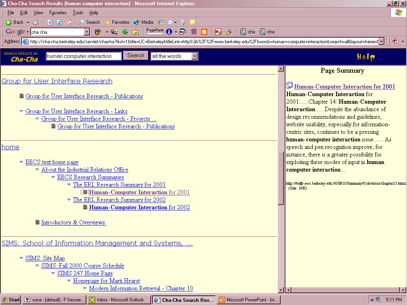Click the Google highlighter pen icon
This screenshot has width=407, height=305.
pyautogui.click(x=229, y=32)
